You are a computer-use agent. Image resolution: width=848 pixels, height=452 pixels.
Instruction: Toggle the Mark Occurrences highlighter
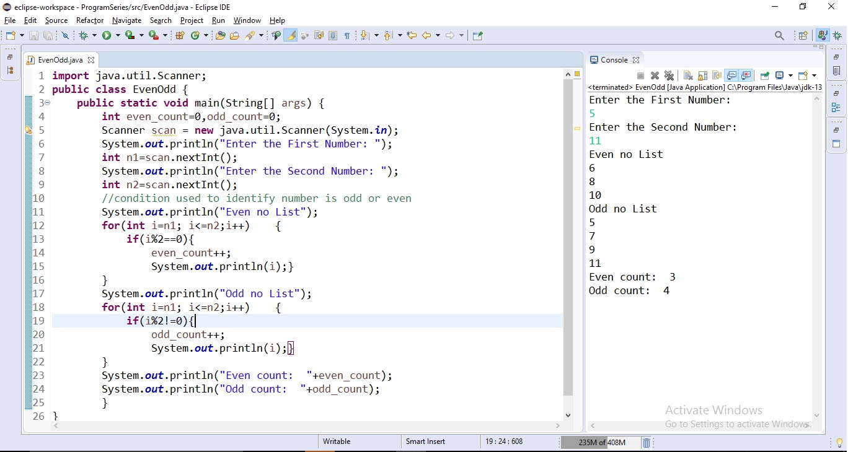point(290,35)
